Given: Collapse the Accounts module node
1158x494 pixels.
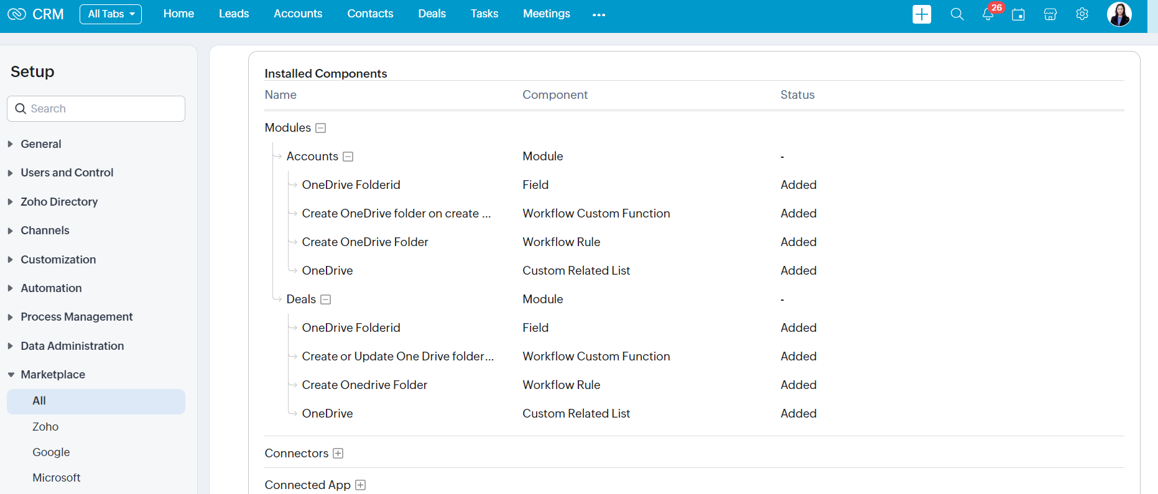Looking at the screenshot, I should [348, 157].
